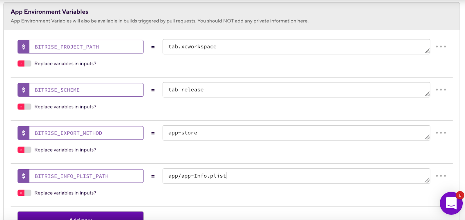Click the app/app-Info.plist value field
Image resolution: width=465 pixels, height=220 pixels.
click(296, 176)
